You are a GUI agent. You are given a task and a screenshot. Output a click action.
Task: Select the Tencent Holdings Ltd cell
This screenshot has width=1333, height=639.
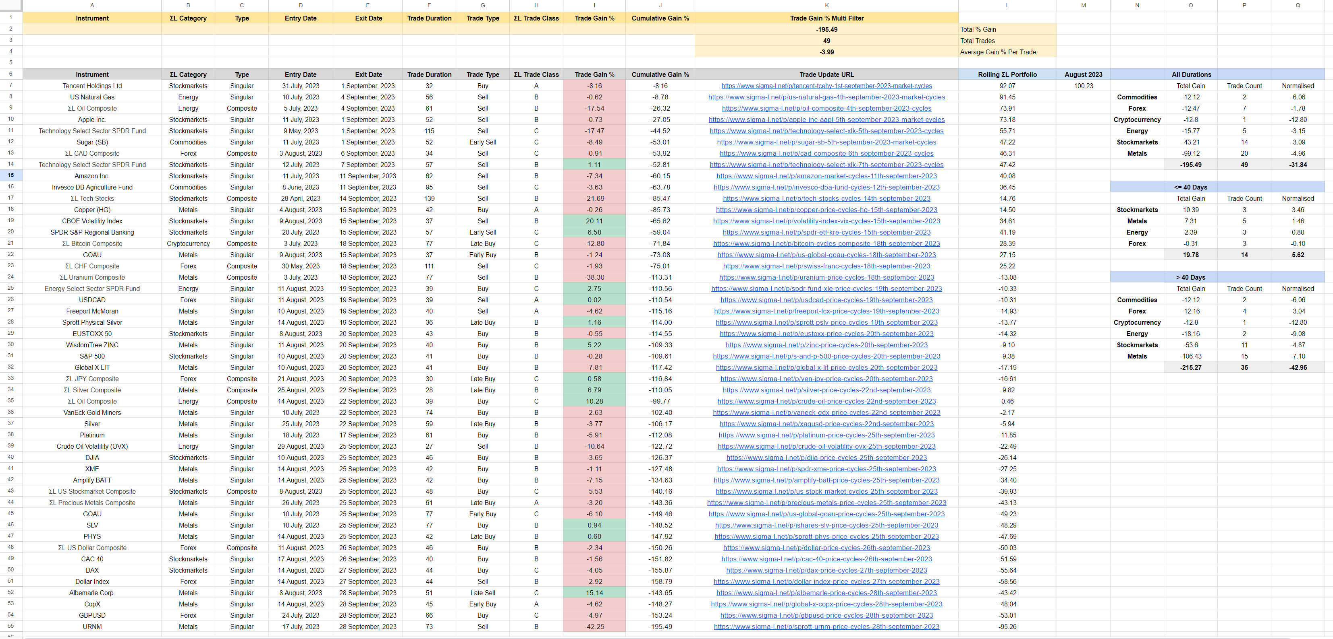pos(92,86)
